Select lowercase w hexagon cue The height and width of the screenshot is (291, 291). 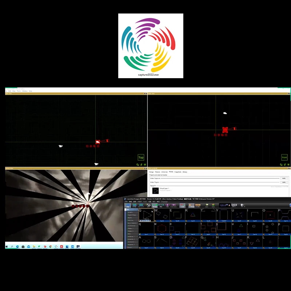point(162,228)
